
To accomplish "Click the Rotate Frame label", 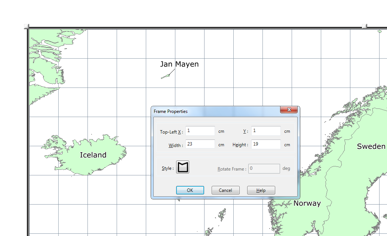I will coord(232,169).
